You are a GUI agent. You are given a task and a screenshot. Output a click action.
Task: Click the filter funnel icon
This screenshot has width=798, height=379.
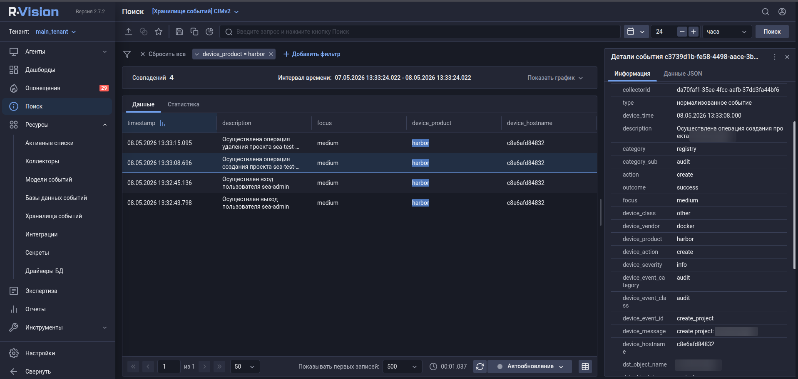[127, 54]
